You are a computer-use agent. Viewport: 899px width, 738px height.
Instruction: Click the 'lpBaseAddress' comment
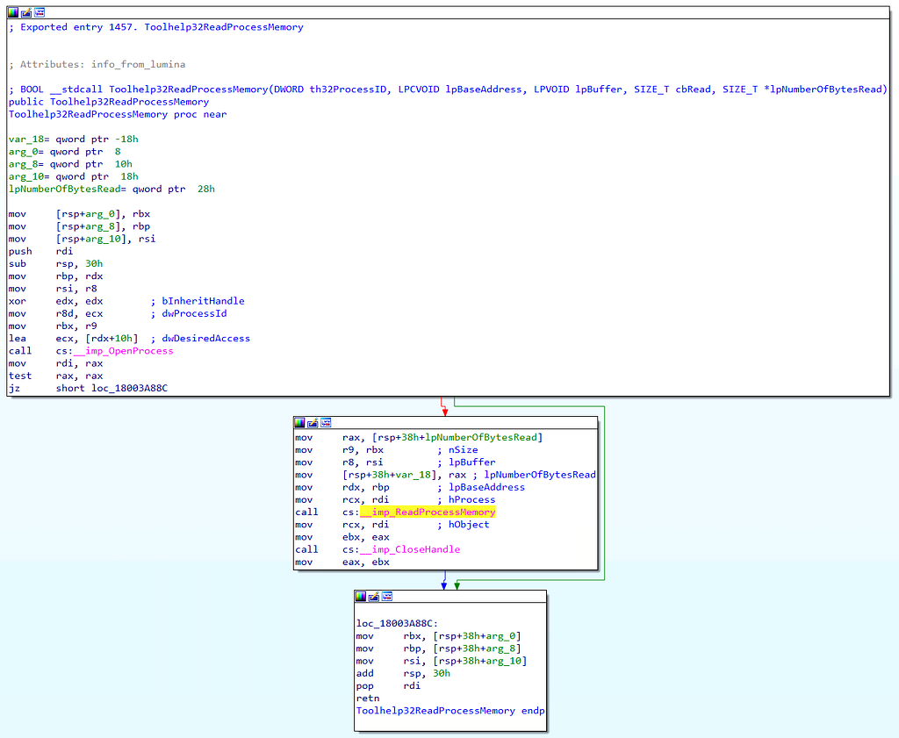pyautogui.click(x=486, y=487)
